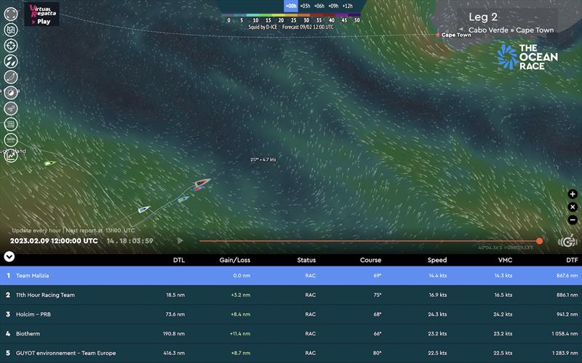Select the +03h forecast tab

pyautogui.click(x=305, y=6)
